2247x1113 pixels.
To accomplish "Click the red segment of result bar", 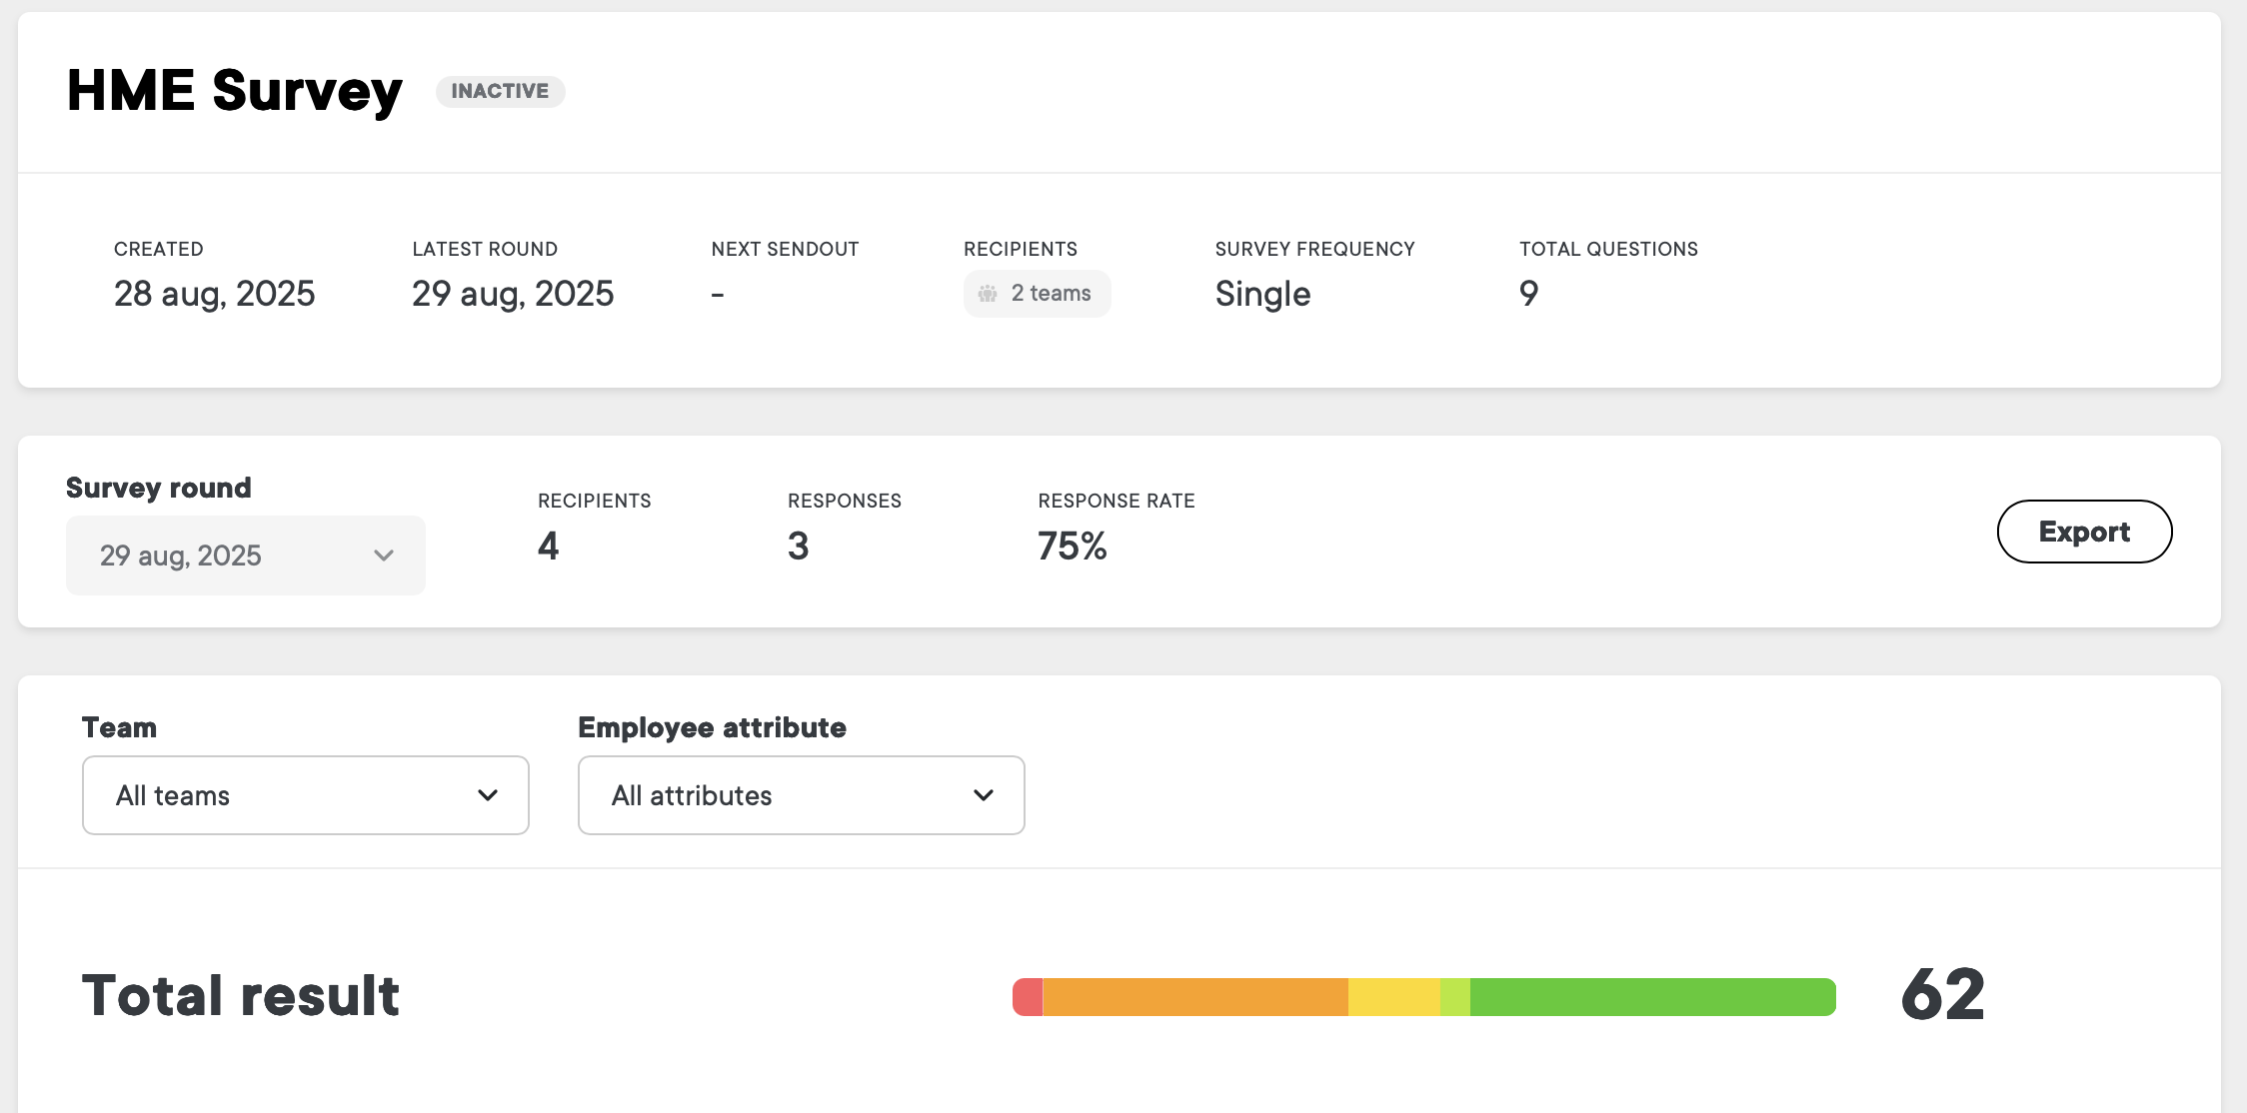I will pos(1029,997).
